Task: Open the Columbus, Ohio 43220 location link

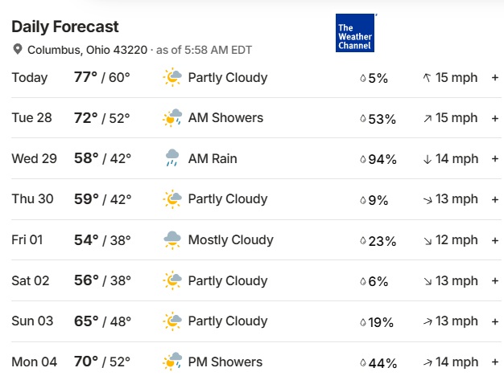Action: pos(87,50)
